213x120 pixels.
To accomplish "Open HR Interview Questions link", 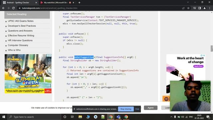I will 20,40.
